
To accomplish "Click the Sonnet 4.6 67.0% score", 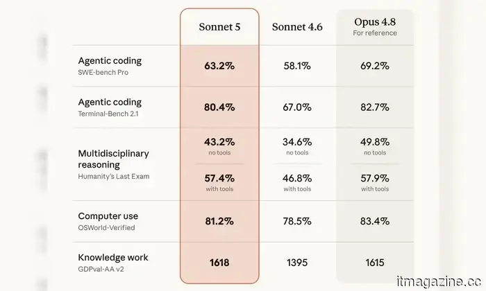I will (297, 107).
